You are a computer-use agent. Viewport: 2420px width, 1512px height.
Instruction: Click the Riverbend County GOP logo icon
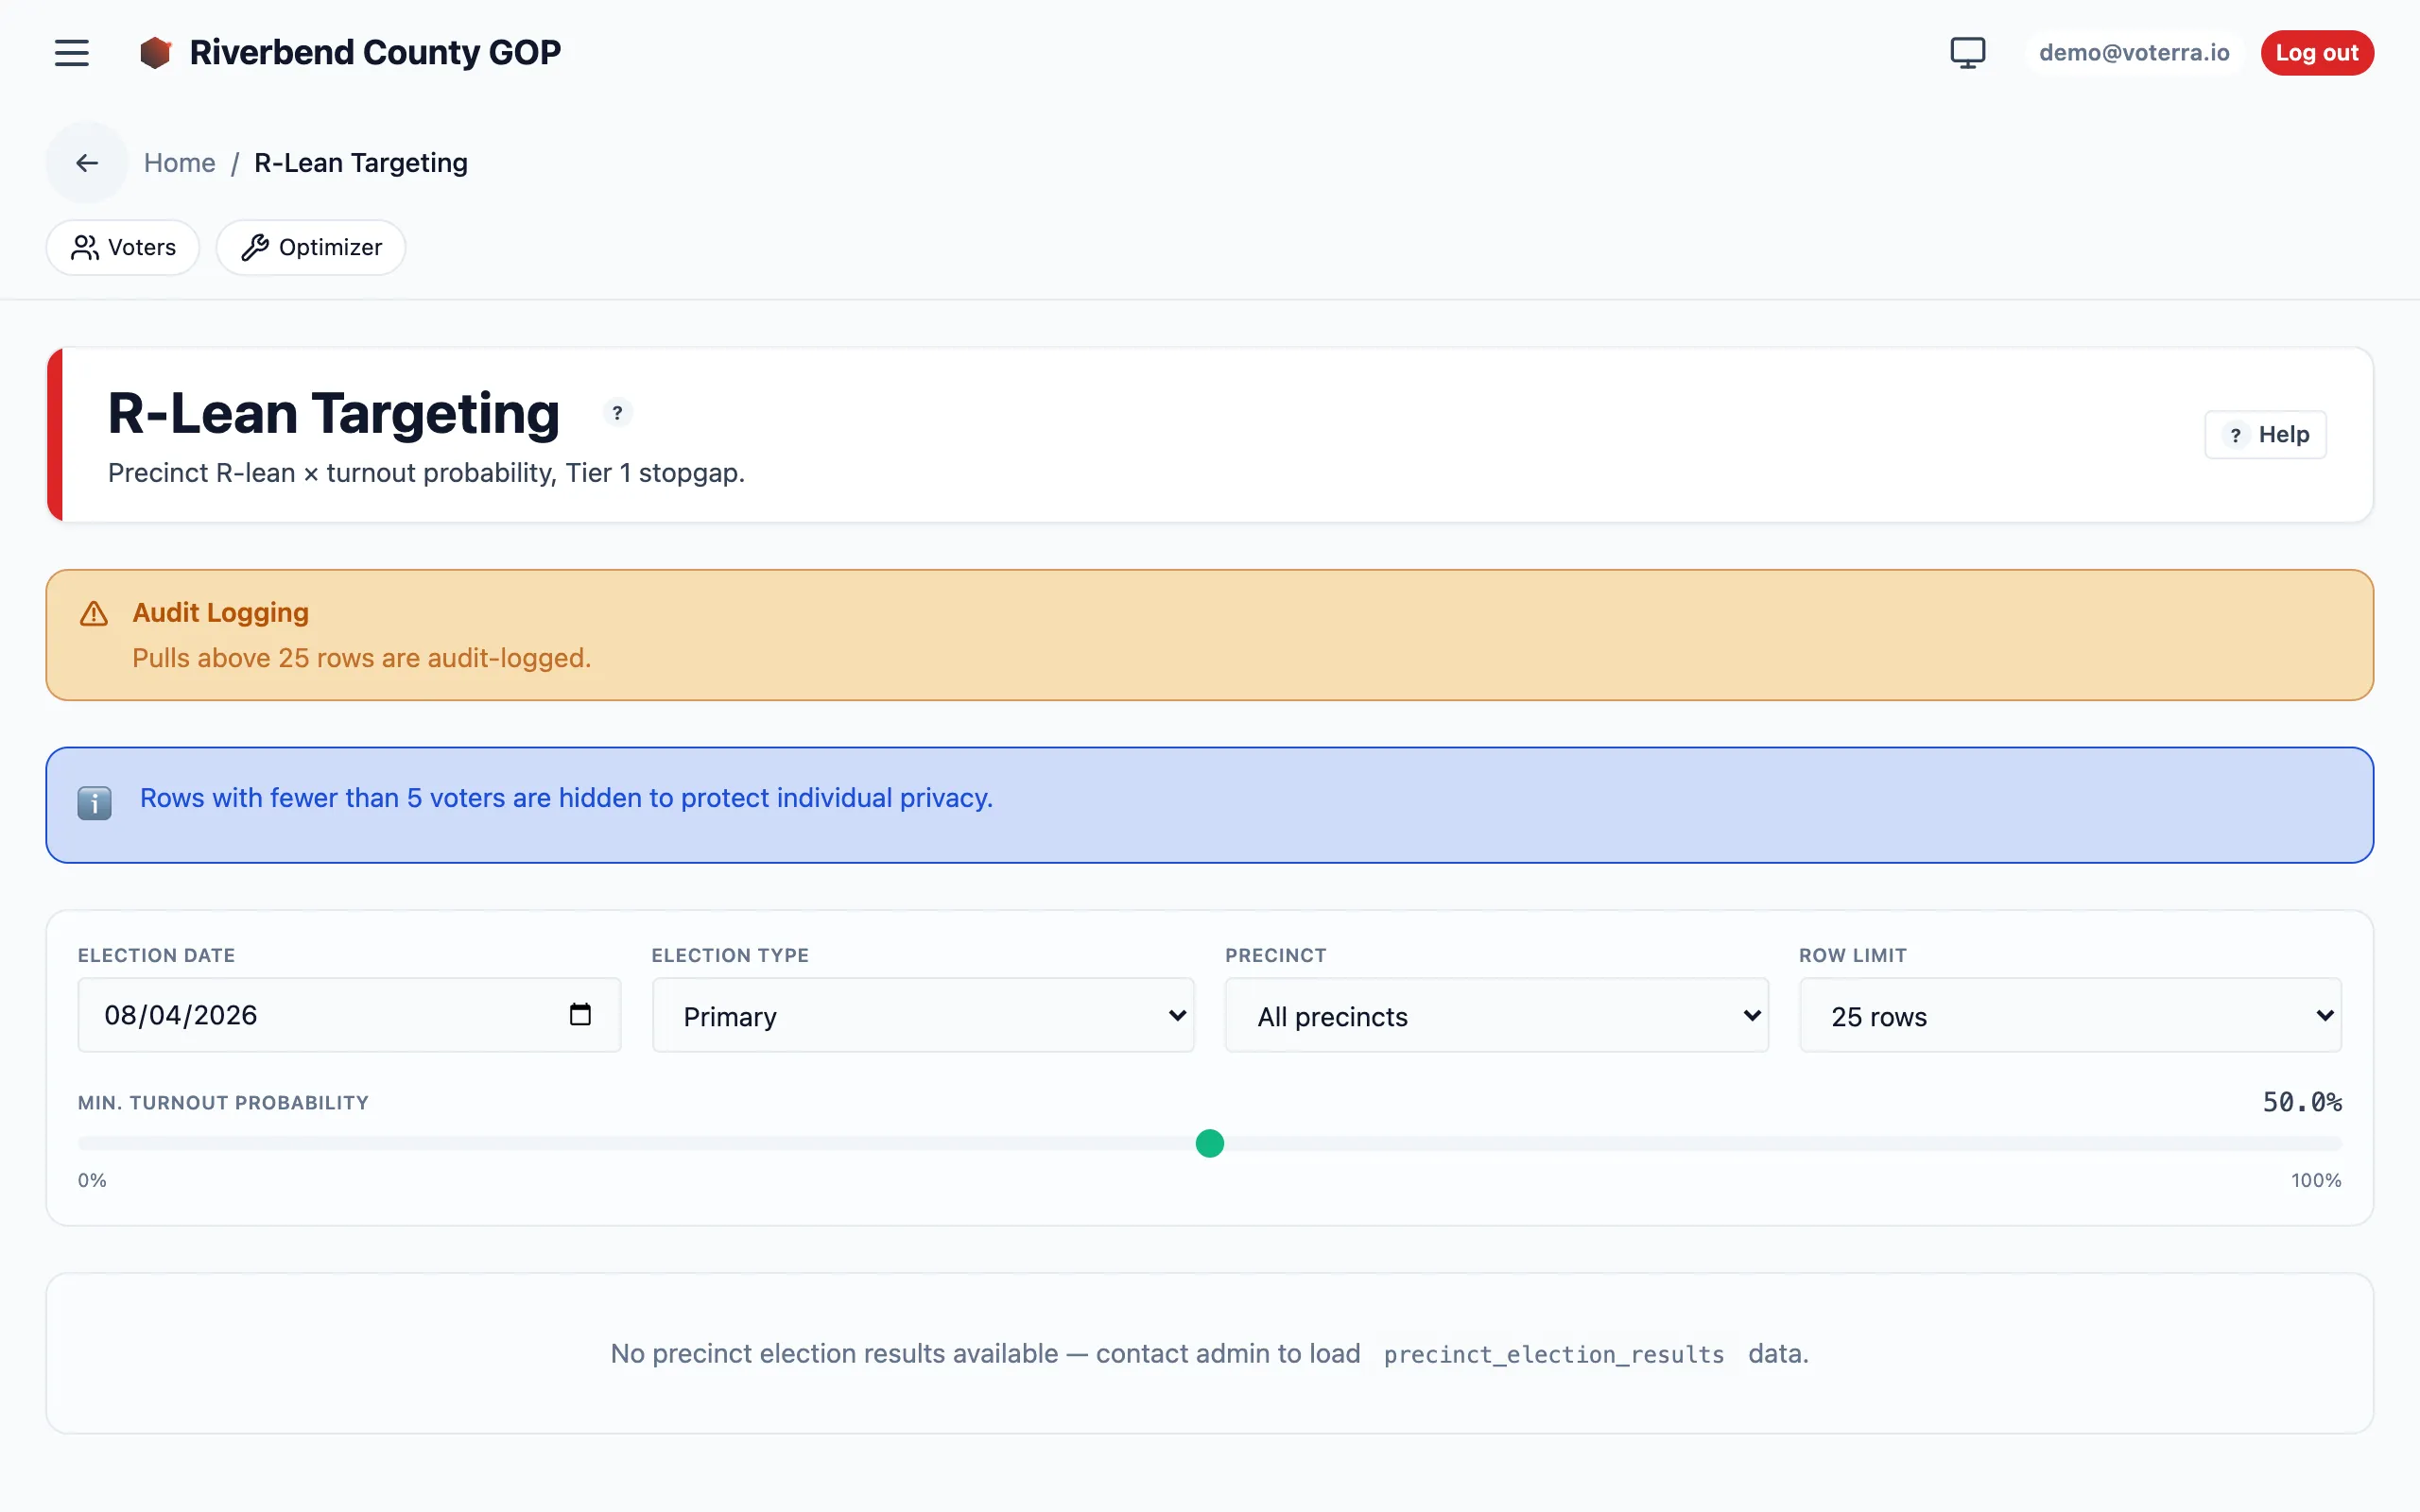155,52
